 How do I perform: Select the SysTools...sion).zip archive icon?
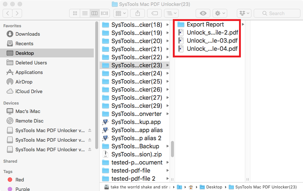coord(105,154)
